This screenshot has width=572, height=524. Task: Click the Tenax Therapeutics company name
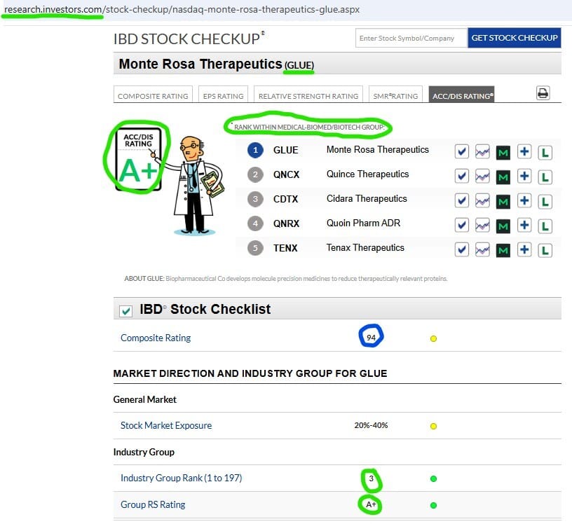(x=365, y=247)
